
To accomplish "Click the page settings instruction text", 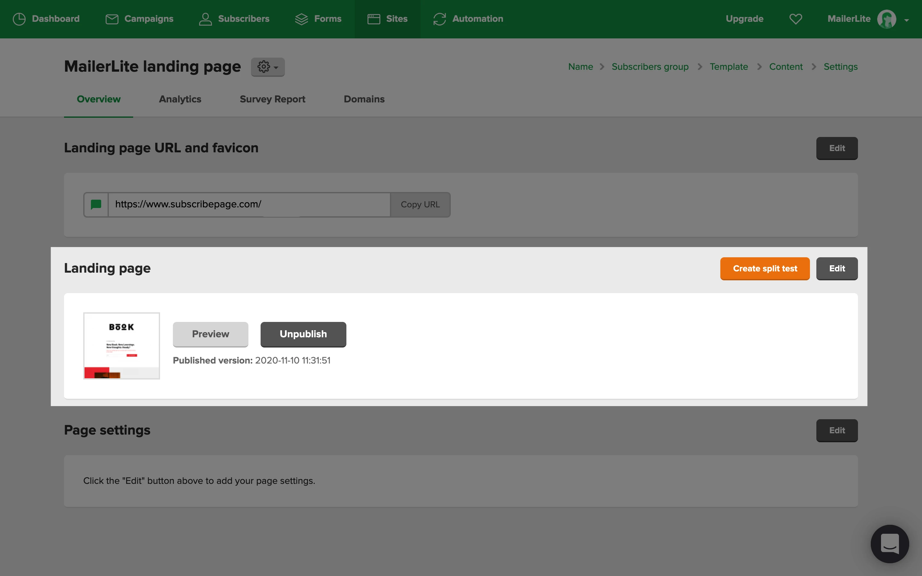I will [199, 481].
